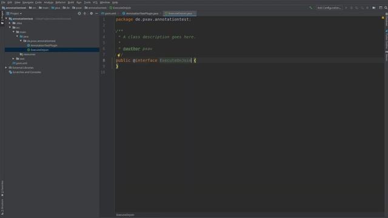The image size is (388, 218).
Task: Open the Tools menu
Action: coord(87,2)
